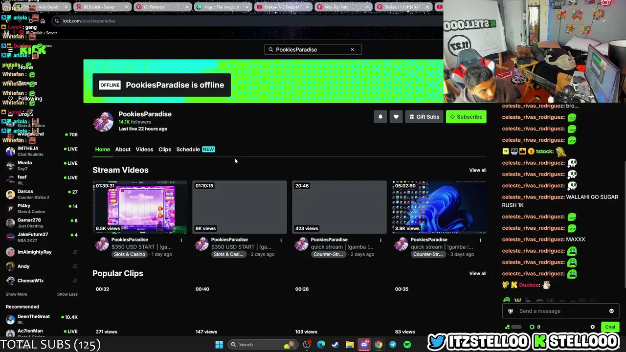Image resolution: width=626 pixels, height=352 pixels.
Task: Click the browser home icon
Action: 43,21
